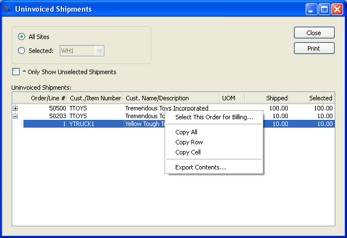Collapse order 50203 tree row

point(15,116)
